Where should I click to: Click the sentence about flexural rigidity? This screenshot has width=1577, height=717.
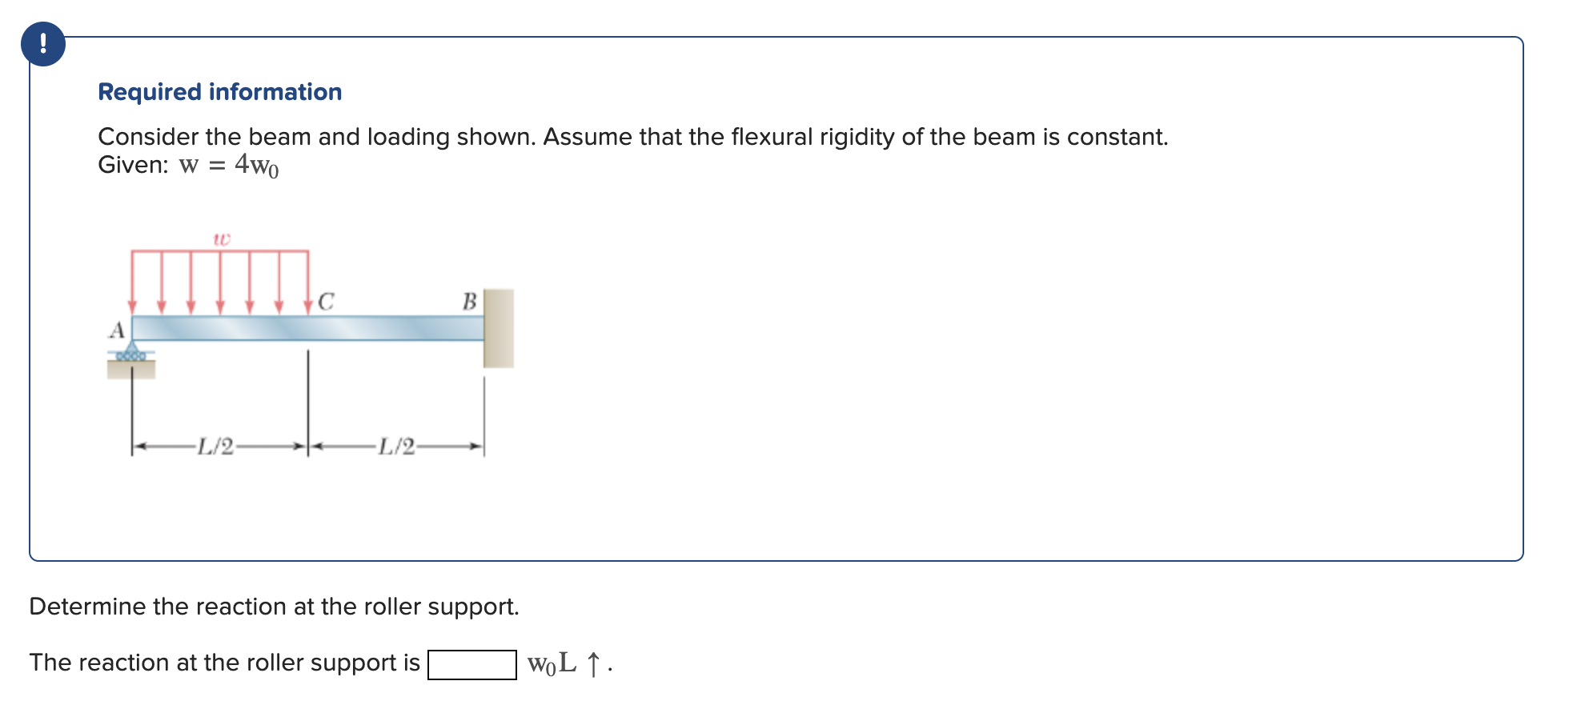632,136
